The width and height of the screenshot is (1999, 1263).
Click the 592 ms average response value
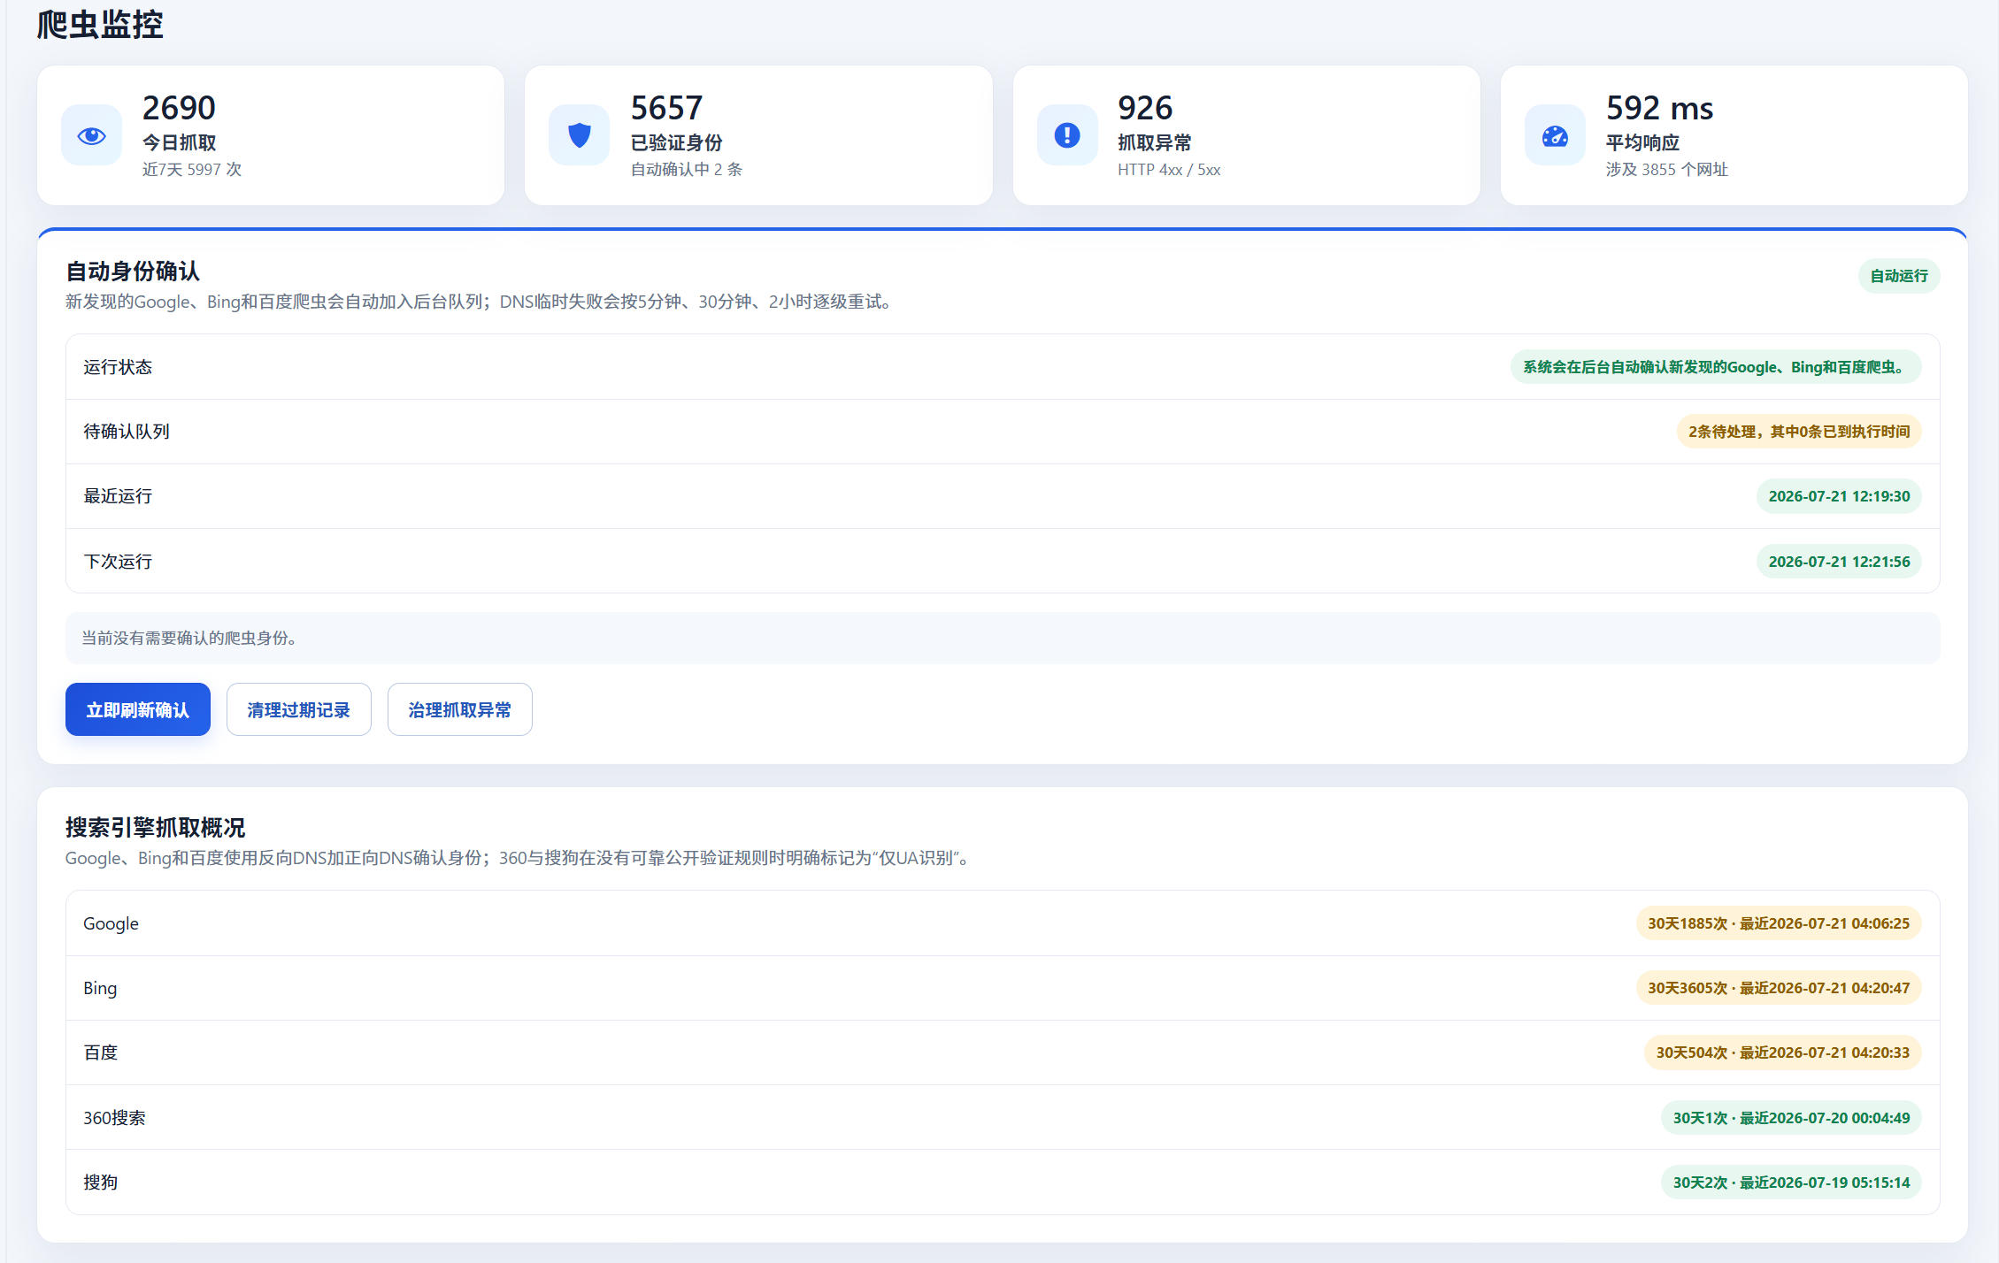pos(1660,108)
